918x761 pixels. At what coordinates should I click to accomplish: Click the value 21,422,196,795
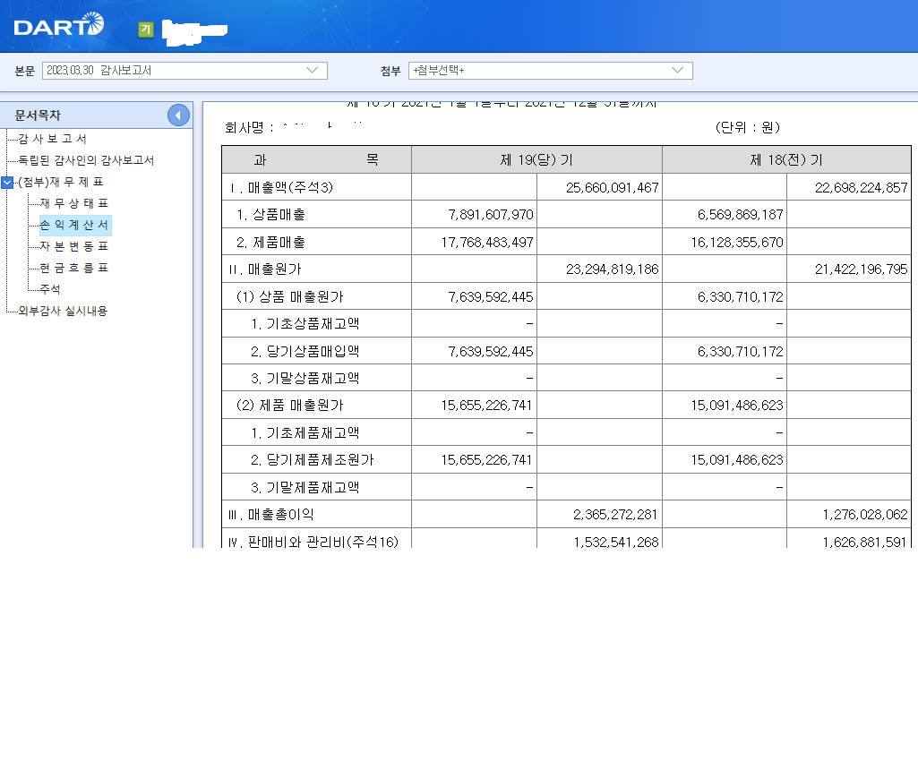point(862,269)
